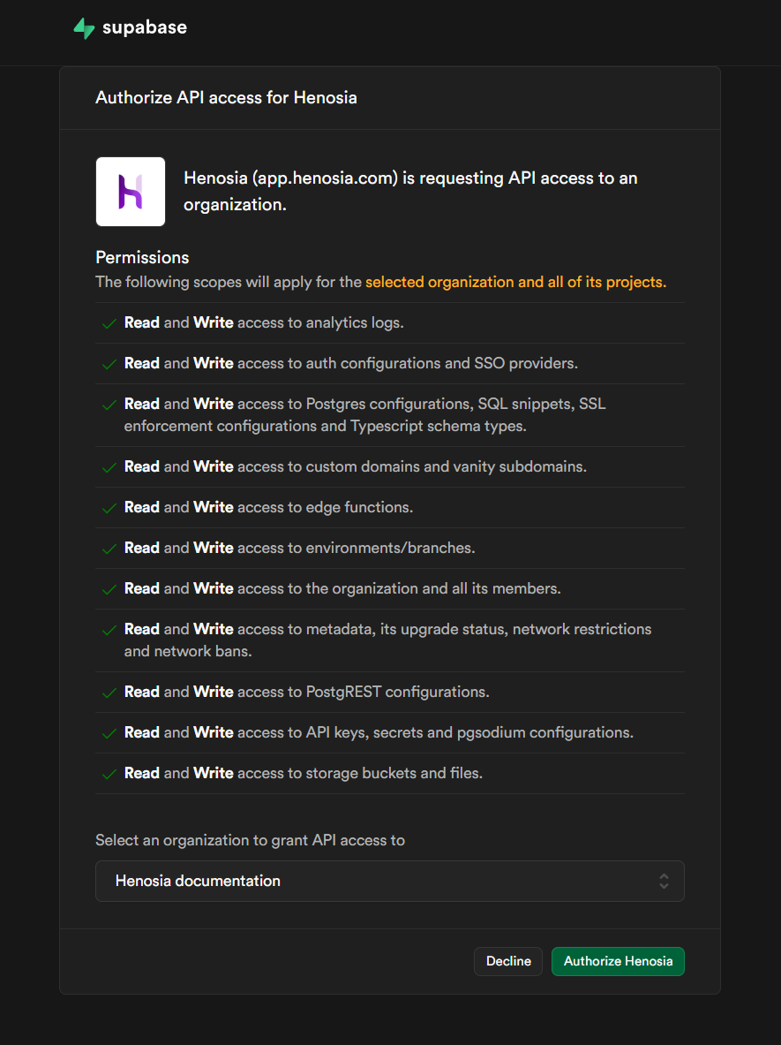Click the Authorize Henosia button

point(617,961)
